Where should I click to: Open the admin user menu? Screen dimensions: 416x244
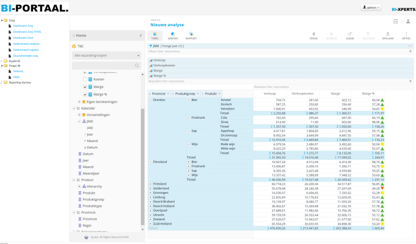coord(371,8)
